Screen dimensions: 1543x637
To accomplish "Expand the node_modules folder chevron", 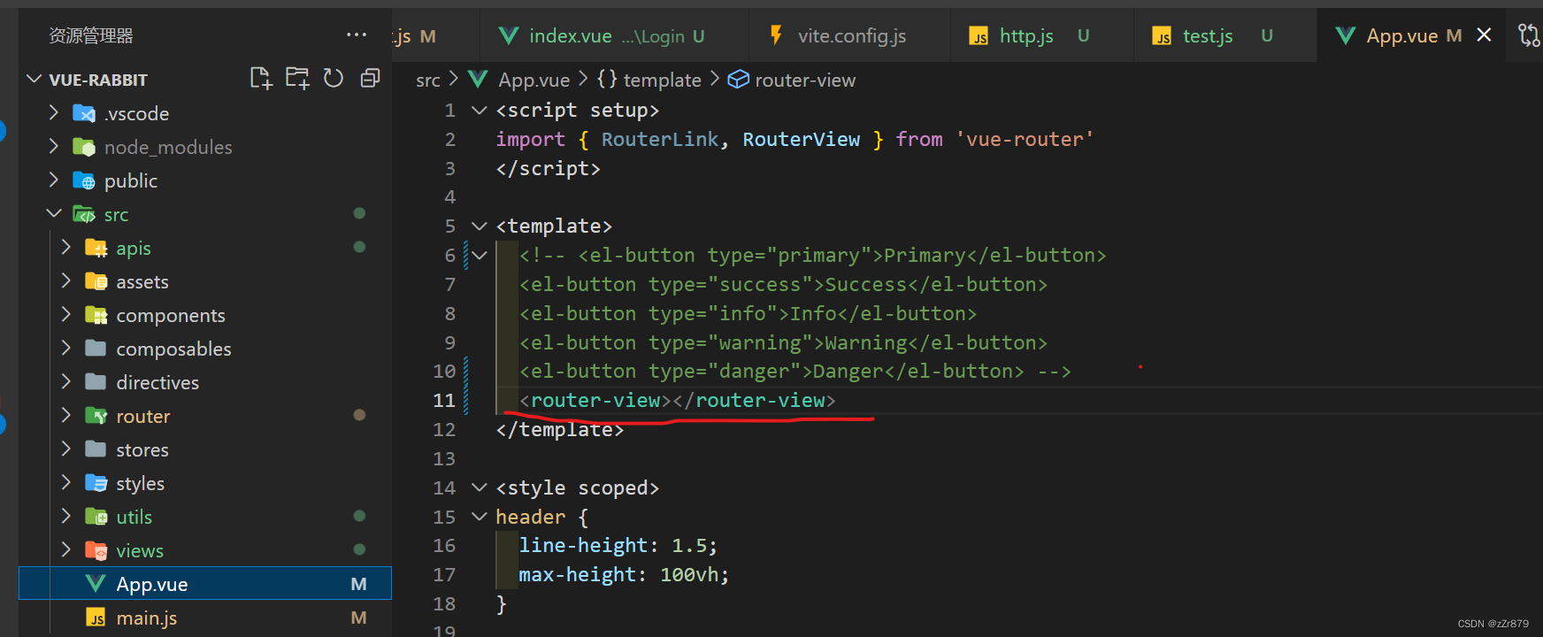I will pos(54,146).
